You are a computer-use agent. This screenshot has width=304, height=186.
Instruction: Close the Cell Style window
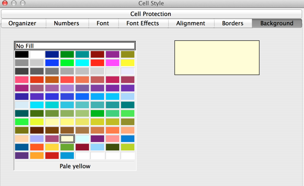coord(5,3)
